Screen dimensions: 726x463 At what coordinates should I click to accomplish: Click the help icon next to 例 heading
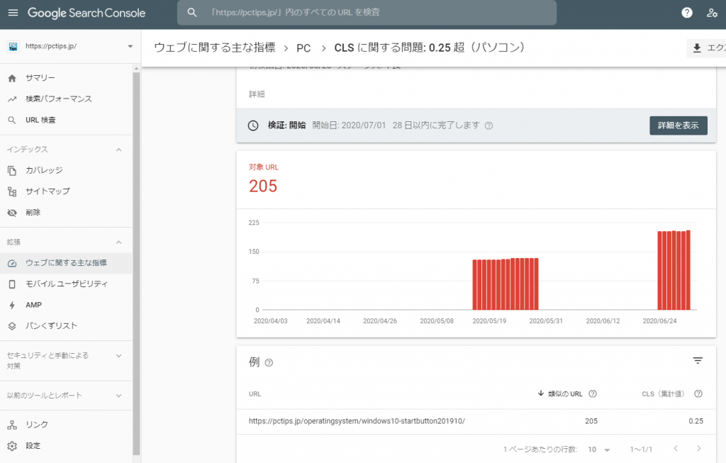(x=269, y=362)
